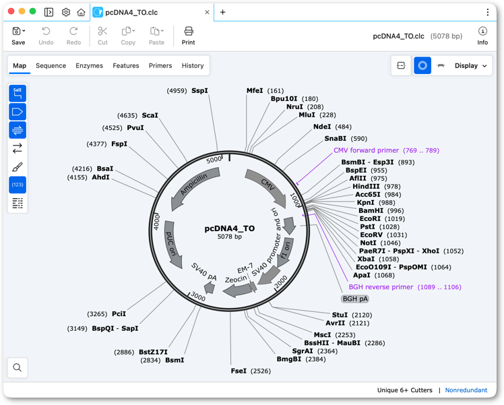The image size is (504, 405).
Task: Switch to the Sequence tab
Action: click(x=51, y=65)
